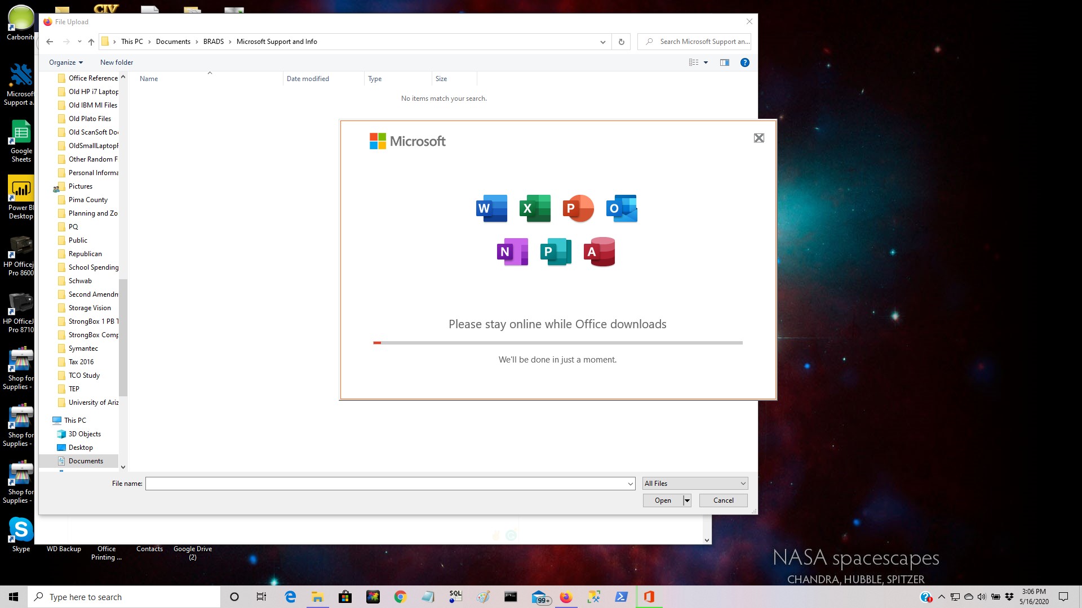Open Google Sheets desktop shortcut
Screen dimensions: 1082x608
point(21,141)
